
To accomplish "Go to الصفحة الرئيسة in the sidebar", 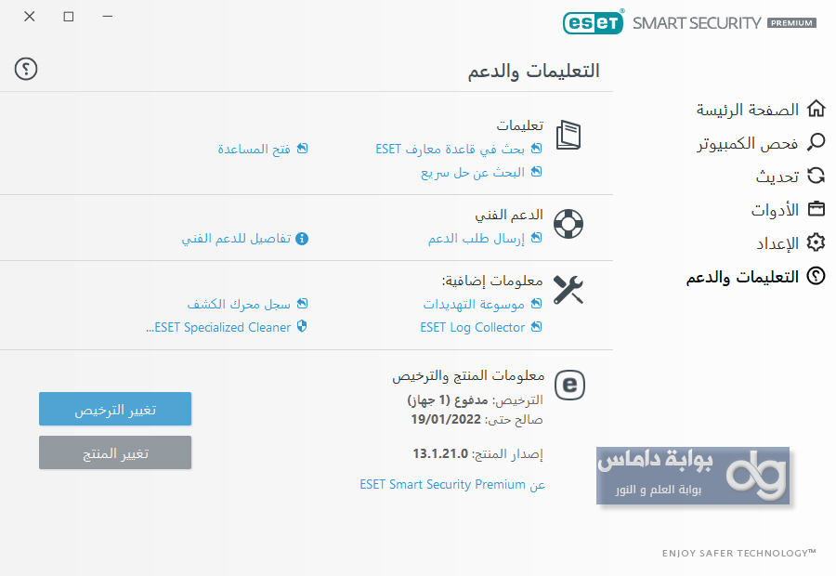I will (x=747, y=110).
